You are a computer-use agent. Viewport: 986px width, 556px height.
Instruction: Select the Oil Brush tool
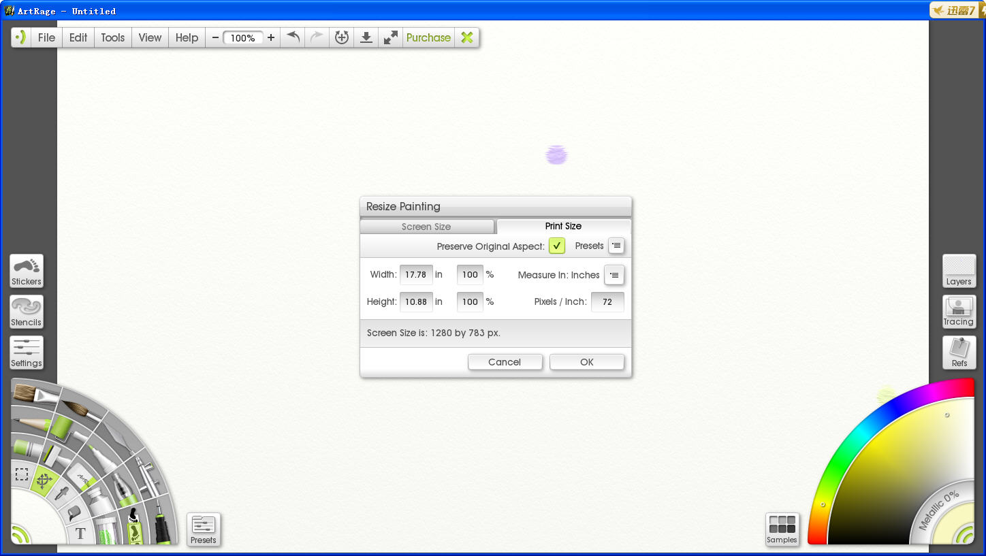pyautogui.click(x=35, y=395)
